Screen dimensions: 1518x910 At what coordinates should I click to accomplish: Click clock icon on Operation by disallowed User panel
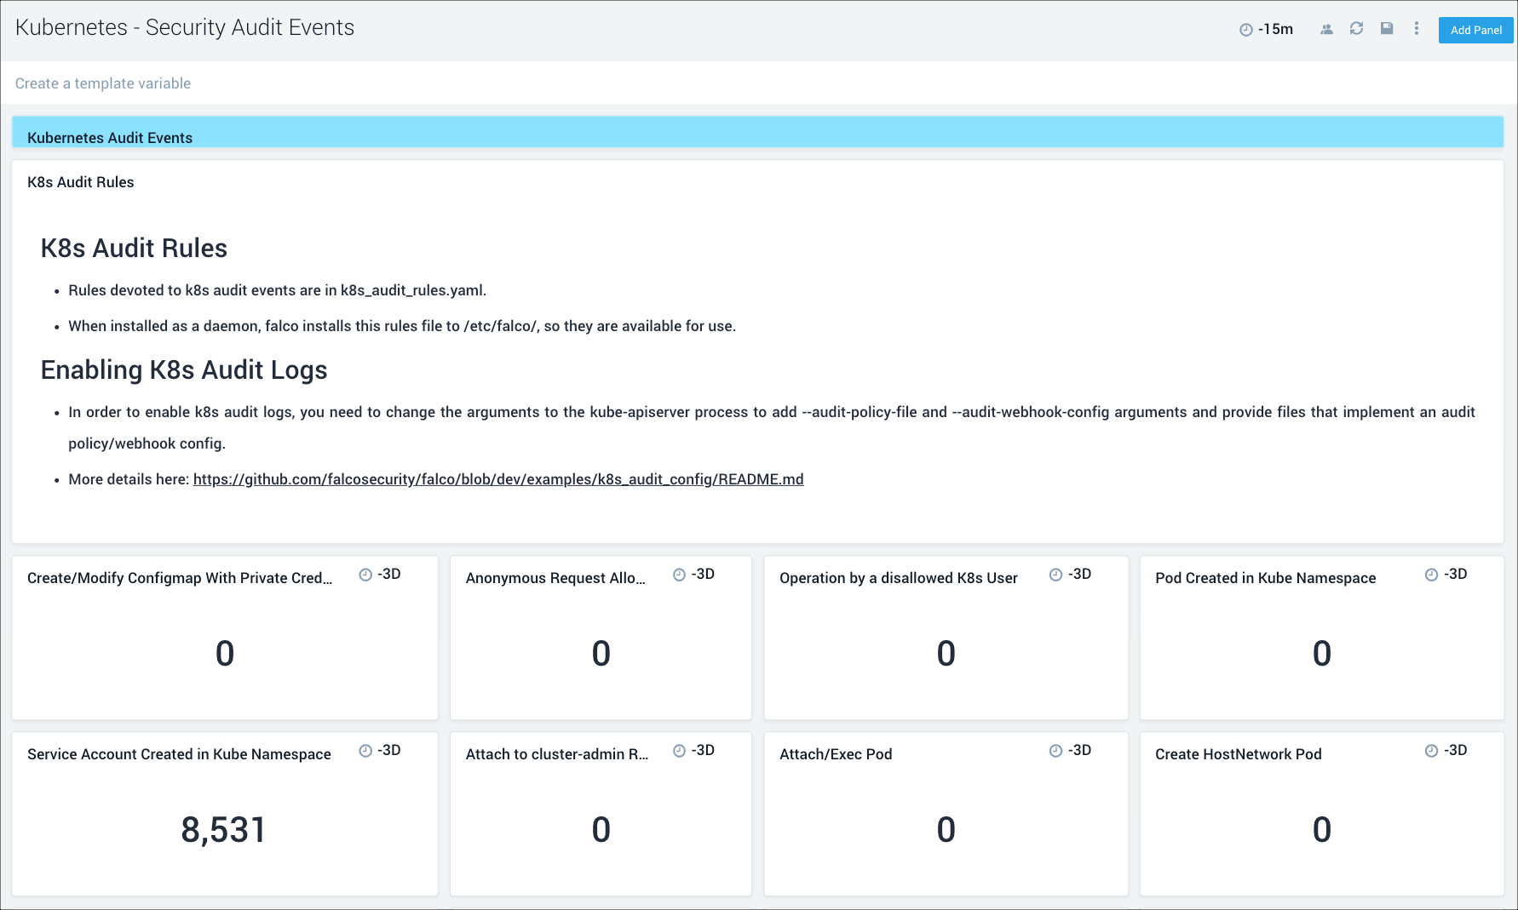1055,575
